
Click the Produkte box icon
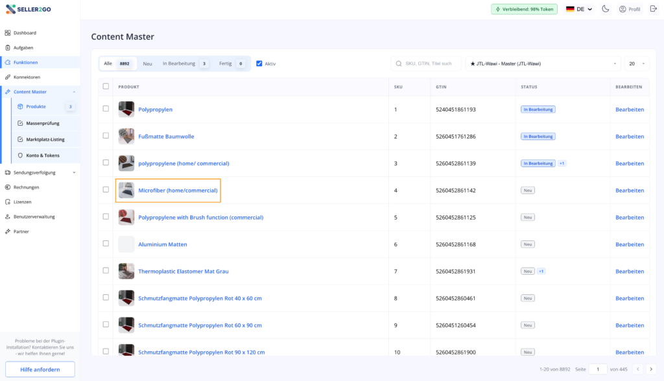click(x=20, y=107)
